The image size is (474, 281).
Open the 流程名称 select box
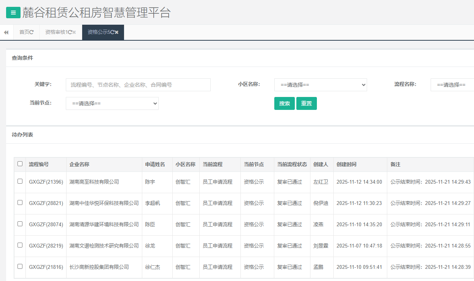(452, 85)
